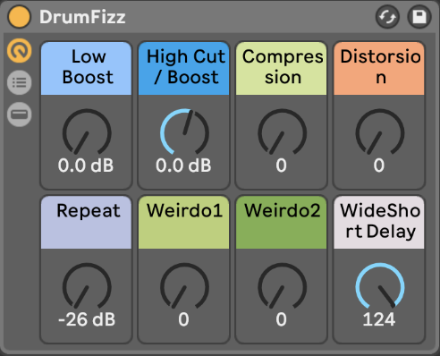Click the Repeat -26 dB value

(87, 319)
